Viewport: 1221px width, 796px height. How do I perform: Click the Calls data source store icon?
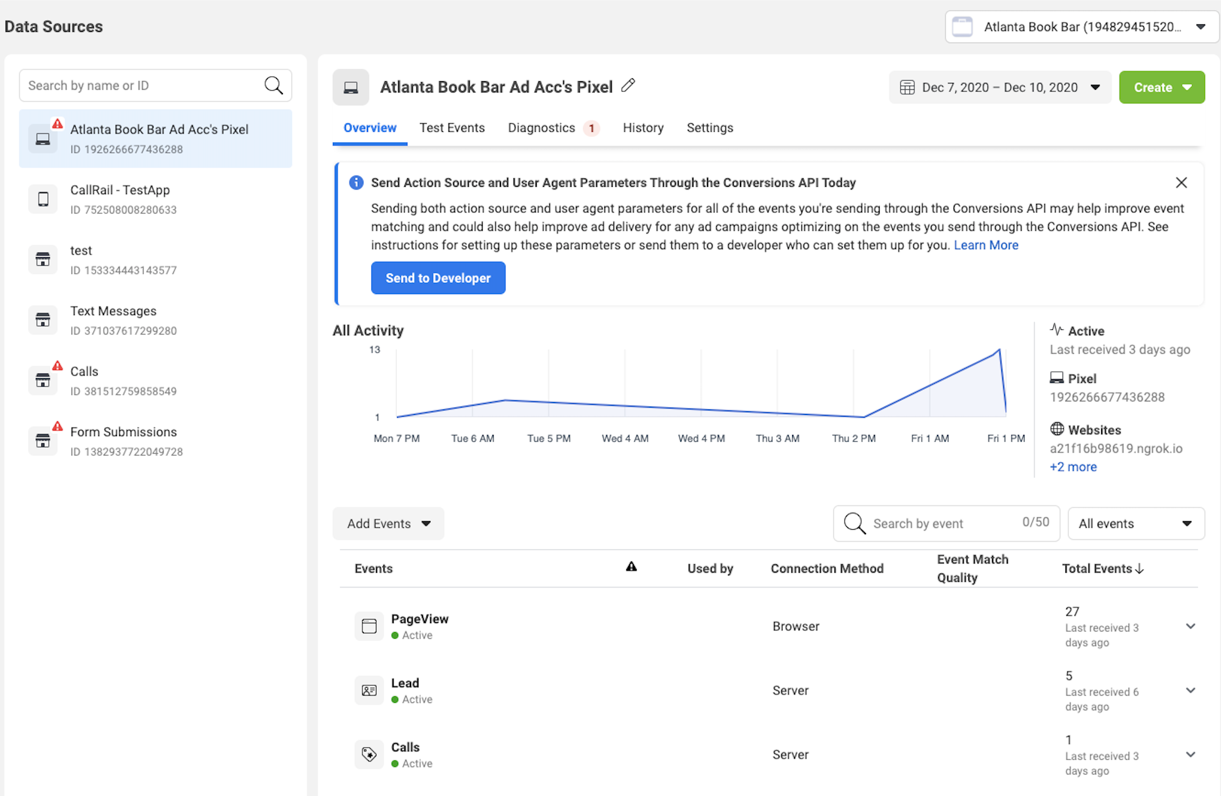pos(43,380)
